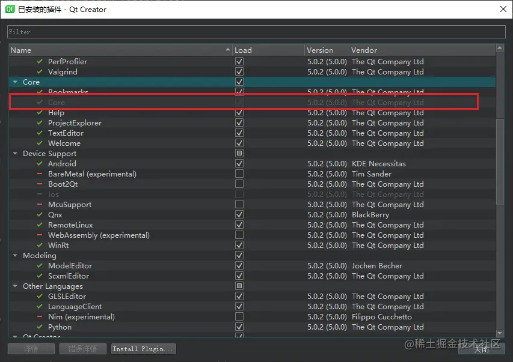The image size is (513, 362).
Task: Click the 详情 details button
Action: coord(31,349)
